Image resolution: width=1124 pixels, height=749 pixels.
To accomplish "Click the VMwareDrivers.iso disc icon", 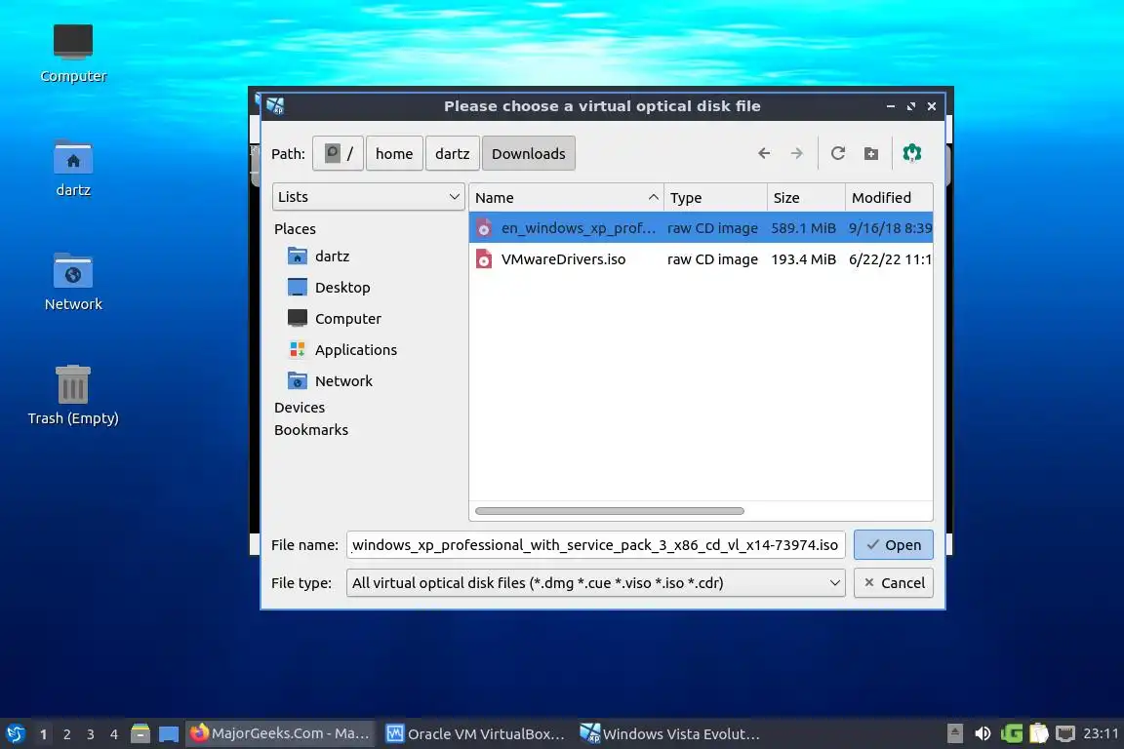I will [484, 259].
